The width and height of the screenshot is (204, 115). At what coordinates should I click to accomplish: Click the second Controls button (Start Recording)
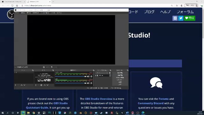(120, 75)
